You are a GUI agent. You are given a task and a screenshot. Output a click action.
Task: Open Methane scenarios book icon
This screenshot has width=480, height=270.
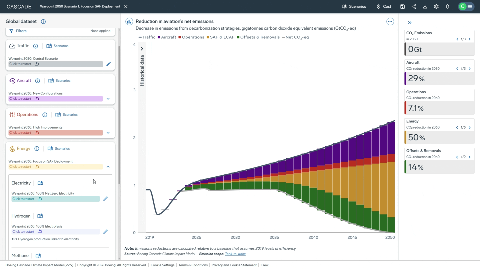(38, 256)
